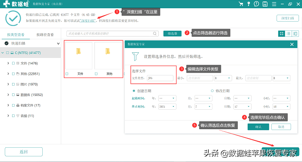
Task: Expand the 数据库 (15052) tree node
Action: 8,95
